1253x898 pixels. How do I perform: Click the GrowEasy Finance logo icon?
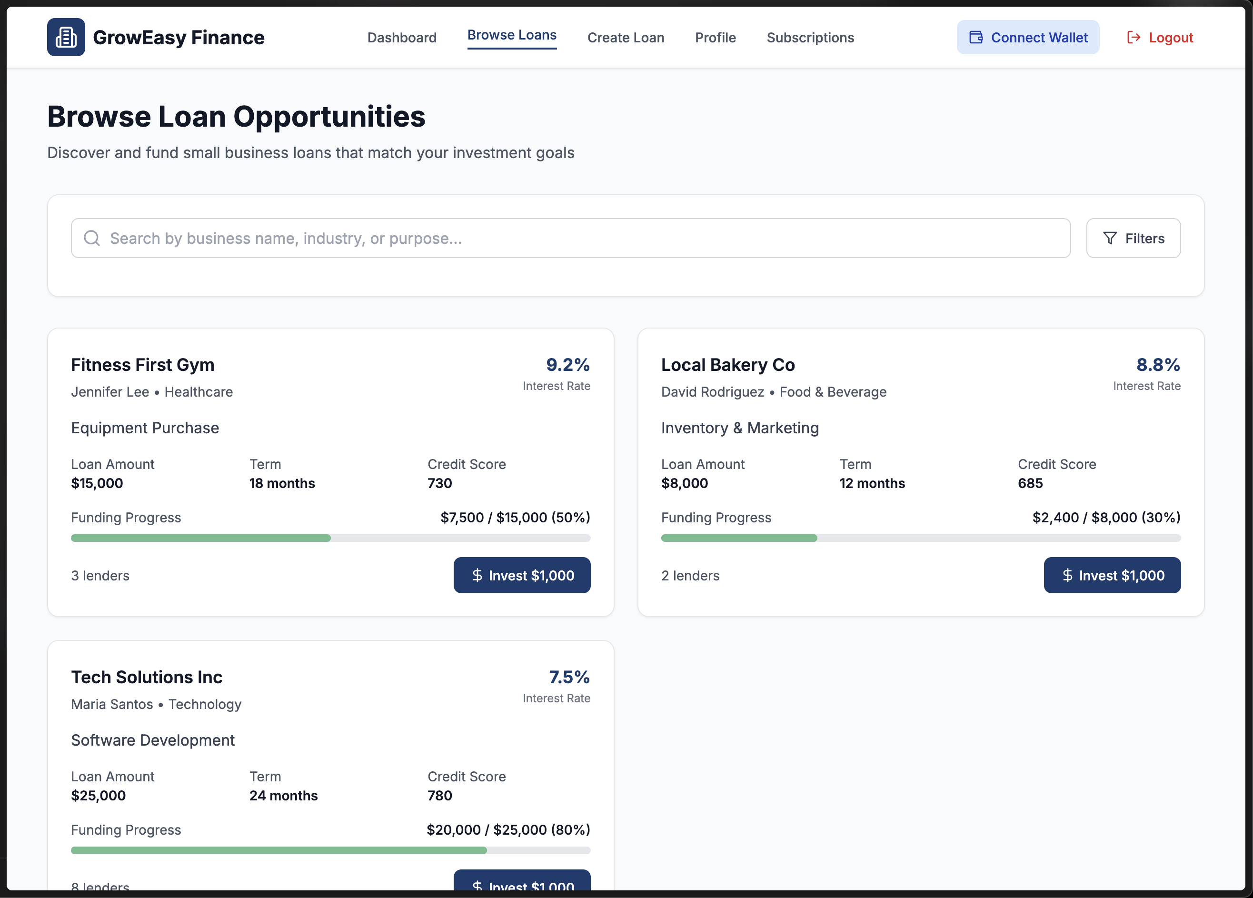[66, 37]
